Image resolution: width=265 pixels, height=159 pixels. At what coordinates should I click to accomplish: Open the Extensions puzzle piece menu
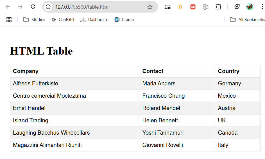pos(218,7)
